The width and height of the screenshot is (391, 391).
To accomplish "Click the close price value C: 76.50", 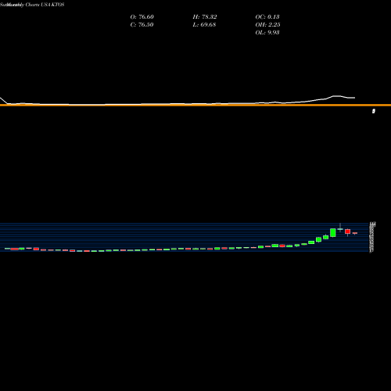I will [x=142, y=25].
